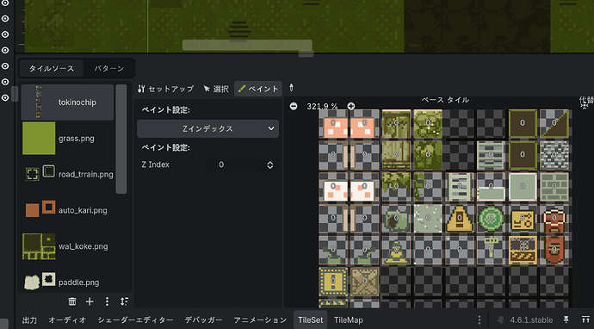Switch to the タイルソース tab

pyautogui.click(x=51, y=69)
